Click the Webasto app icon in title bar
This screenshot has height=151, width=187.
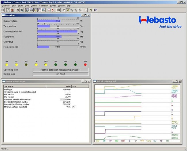click(x=2, y=2)
